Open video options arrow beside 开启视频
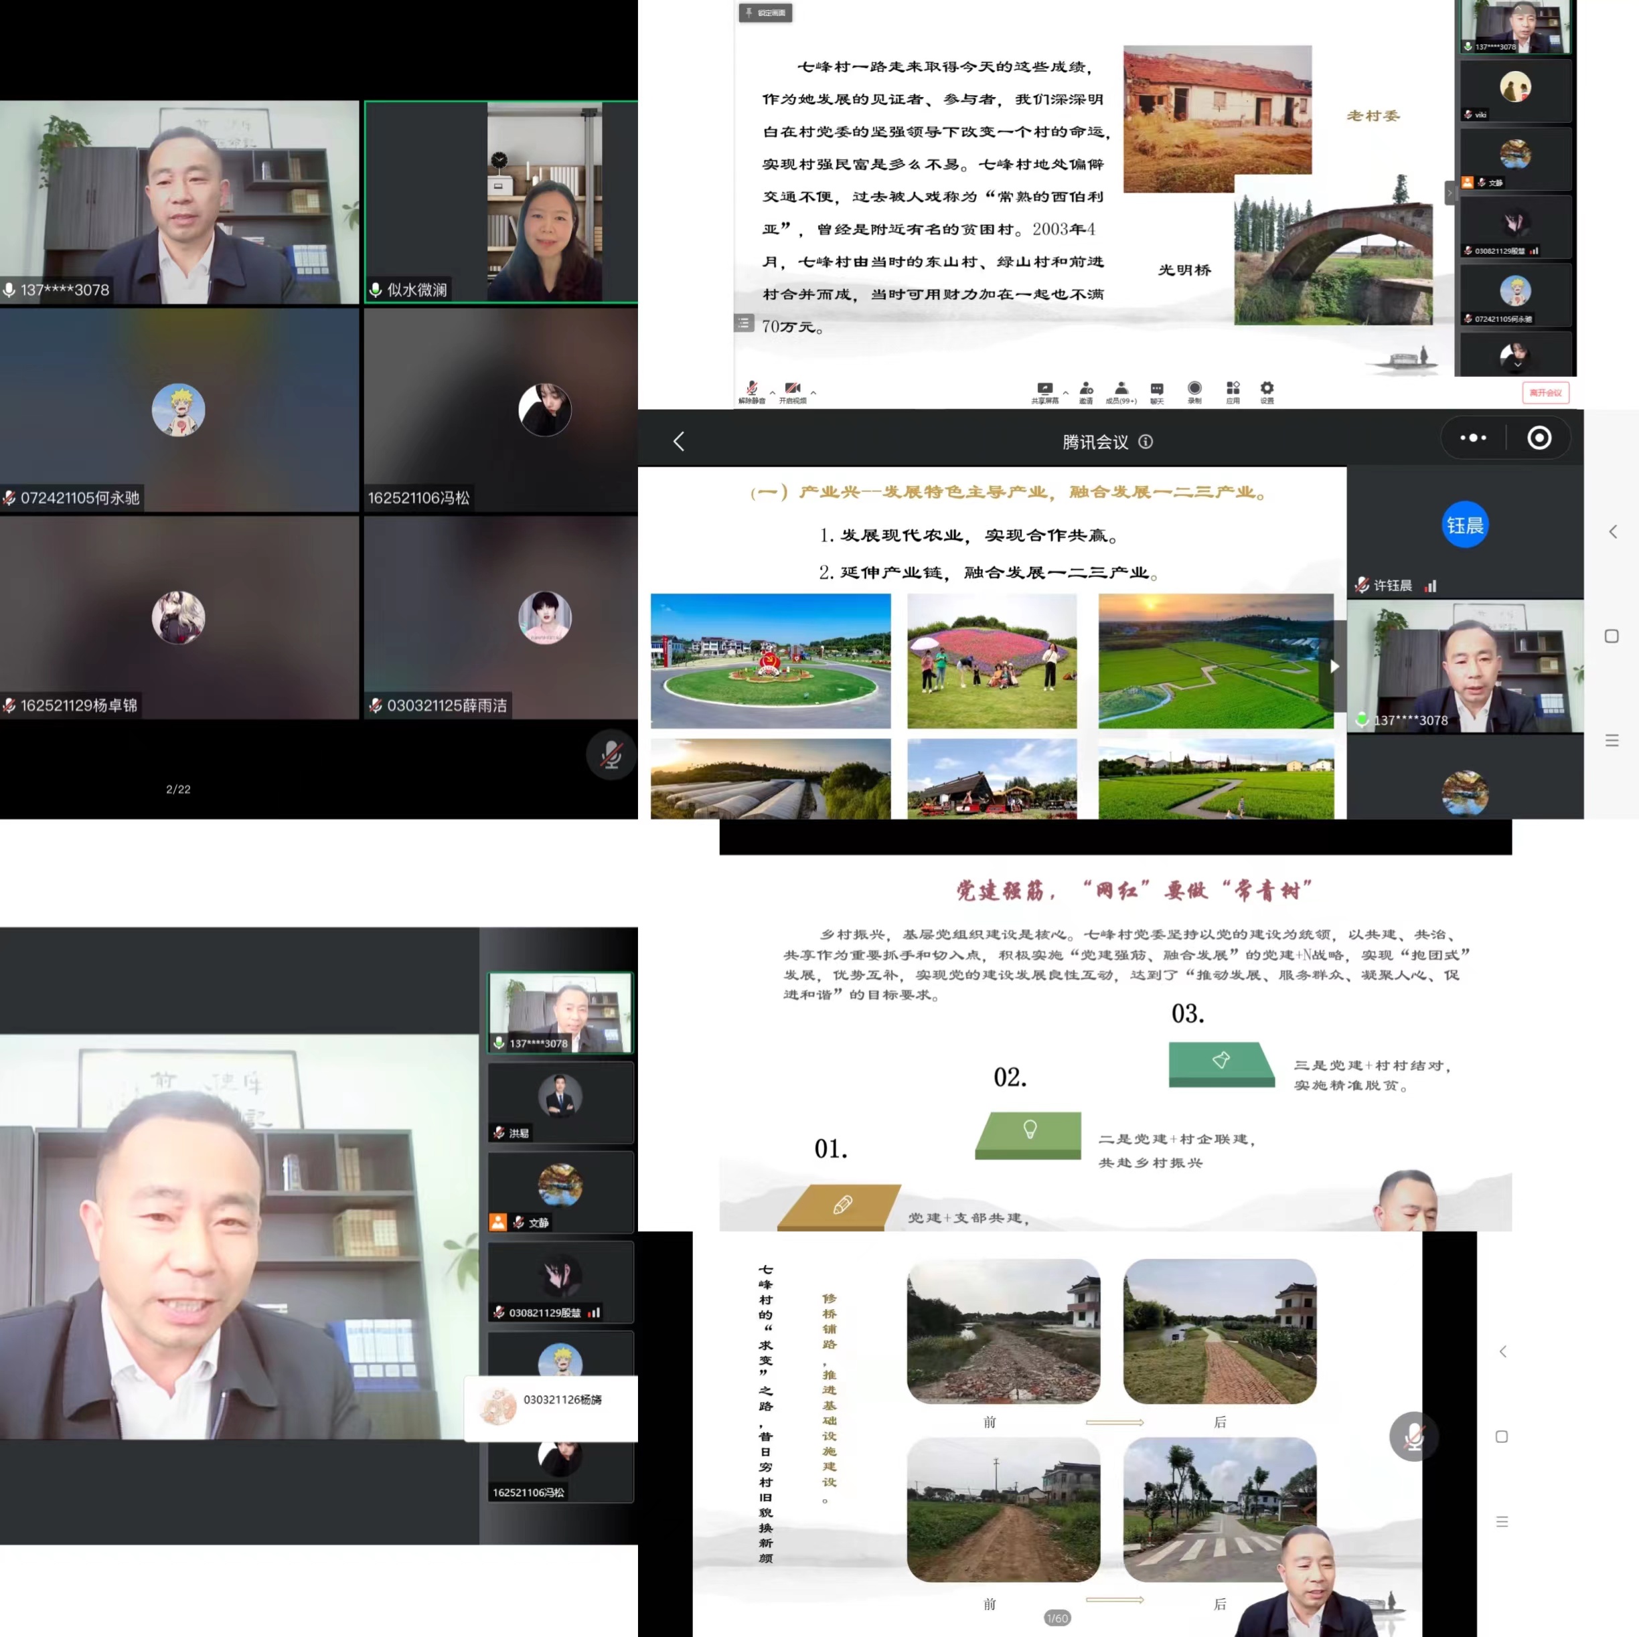 pyautogui.click(x=813, y=392)
